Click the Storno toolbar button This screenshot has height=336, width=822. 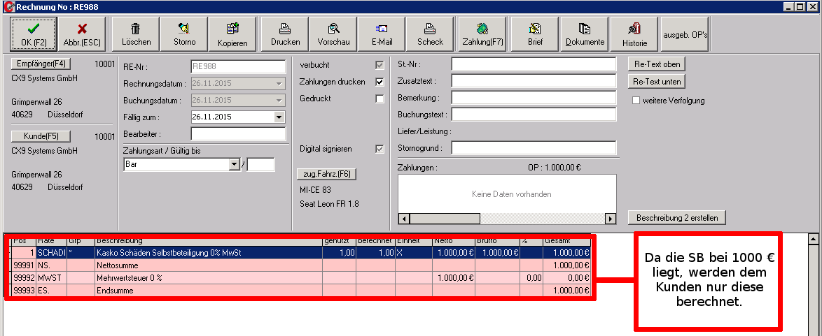pyautogui.click(x=184, y=33)
